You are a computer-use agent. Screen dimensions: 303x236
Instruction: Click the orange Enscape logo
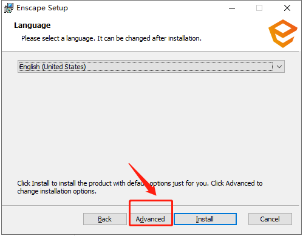[x=283, y=33]
